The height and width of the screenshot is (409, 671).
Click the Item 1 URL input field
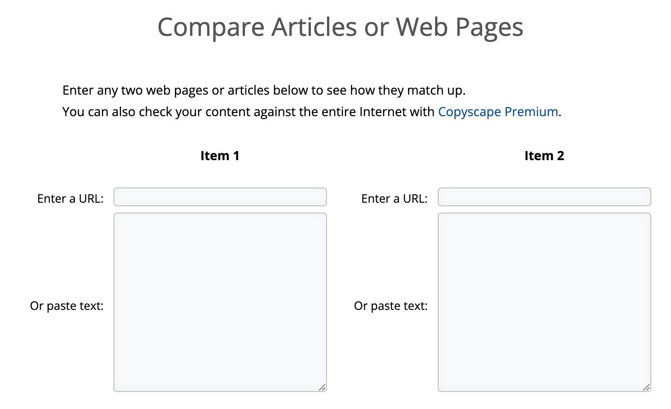220,197
